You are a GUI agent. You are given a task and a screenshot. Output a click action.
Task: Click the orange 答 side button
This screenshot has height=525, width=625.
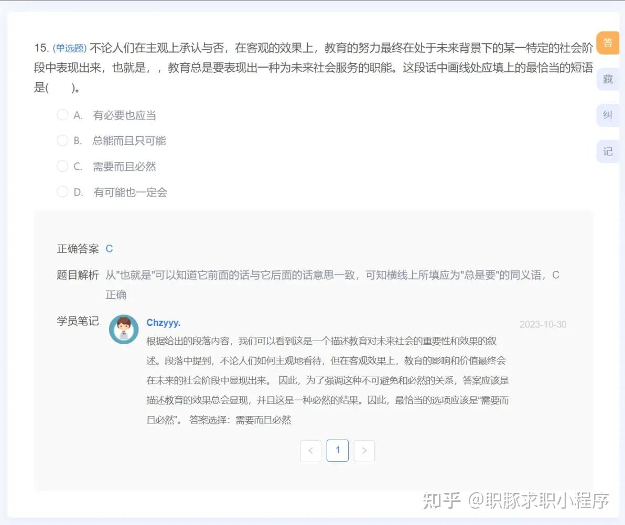click(x=608, y=42)
